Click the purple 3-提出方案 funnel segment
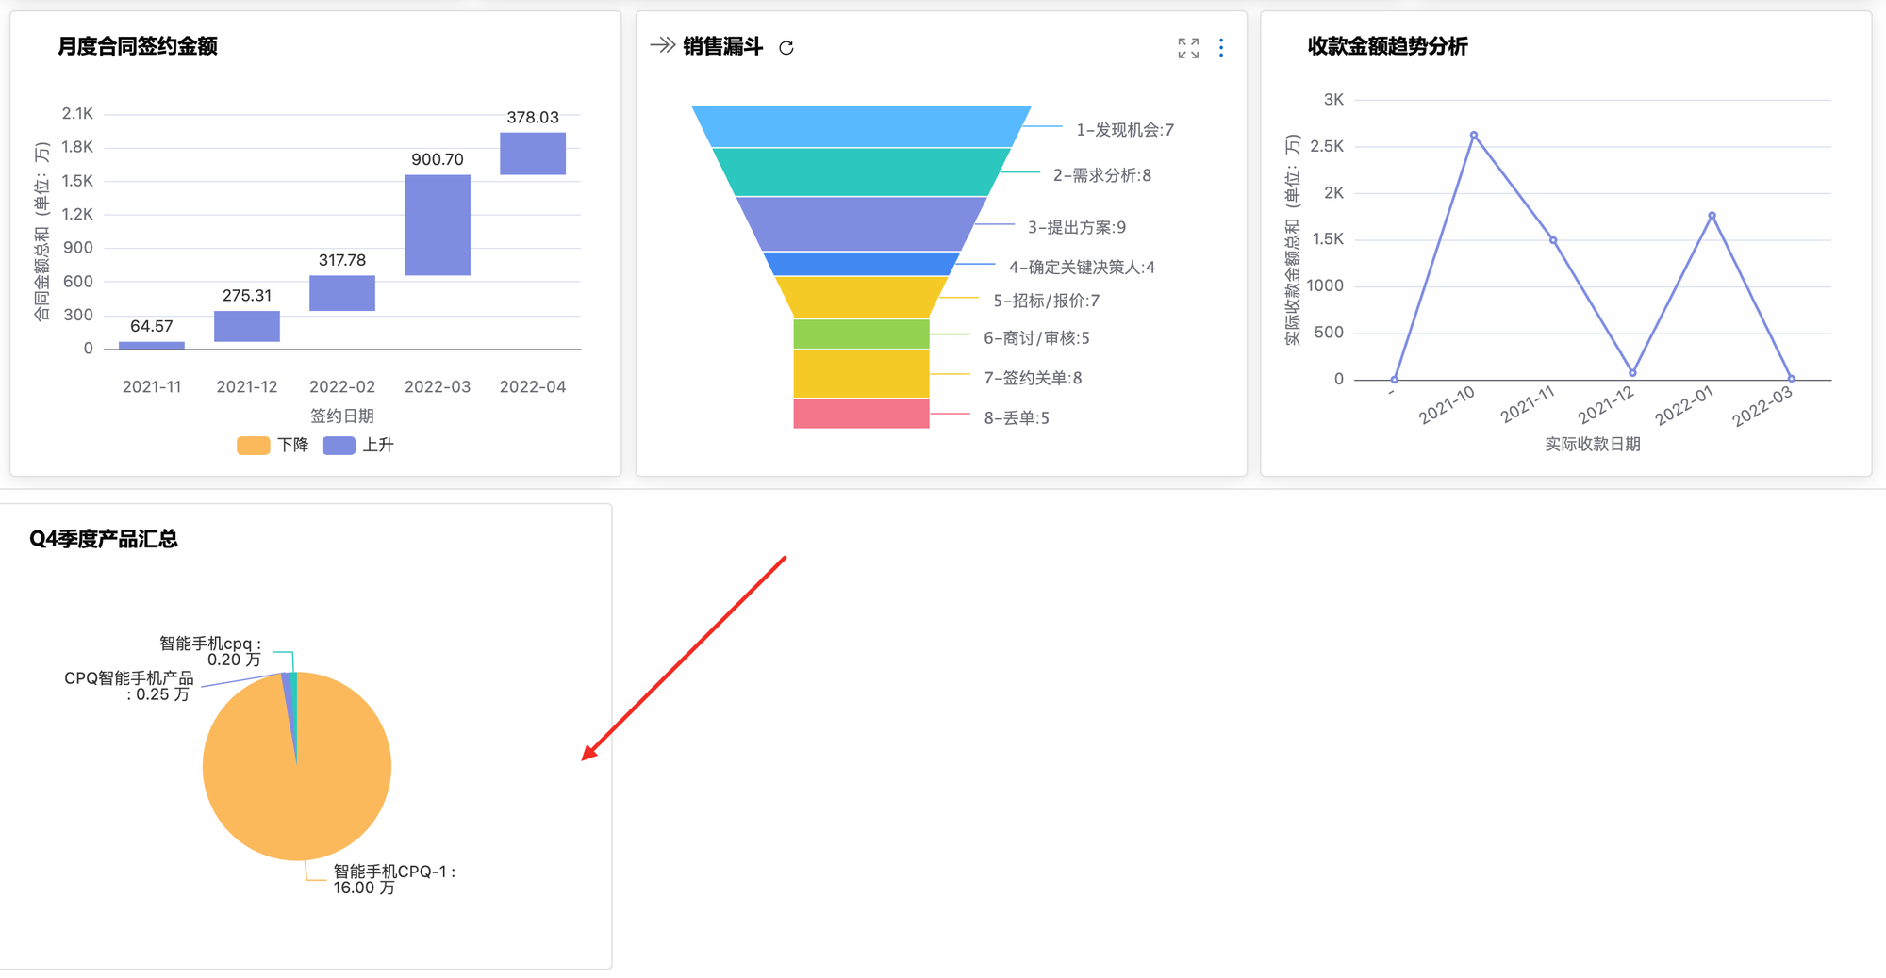 tap(861, 224)
